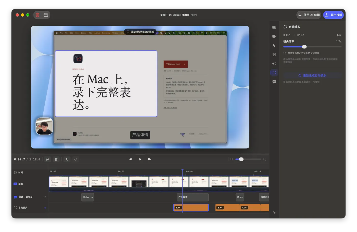Select the auto-zoom sidebar icon
The width and height of the screenshot is (357, 232).
click(x=274, y=72)
